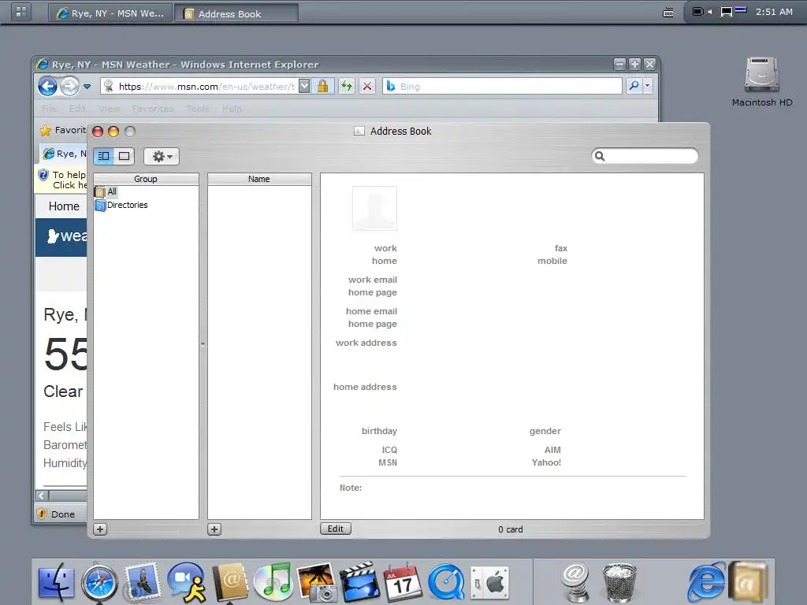This screenshot has height=605, width=807.
Task: Add a new group with plus button
Action: (100, 529)
